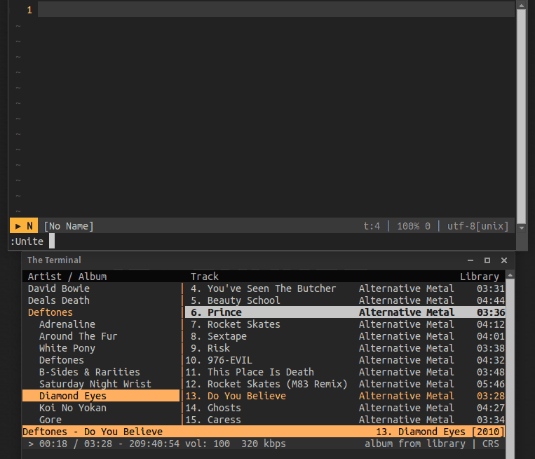Click the Vim vertical scrollbar thumb
The width and height of the screenshot is (535, 459).
[522, 116]
